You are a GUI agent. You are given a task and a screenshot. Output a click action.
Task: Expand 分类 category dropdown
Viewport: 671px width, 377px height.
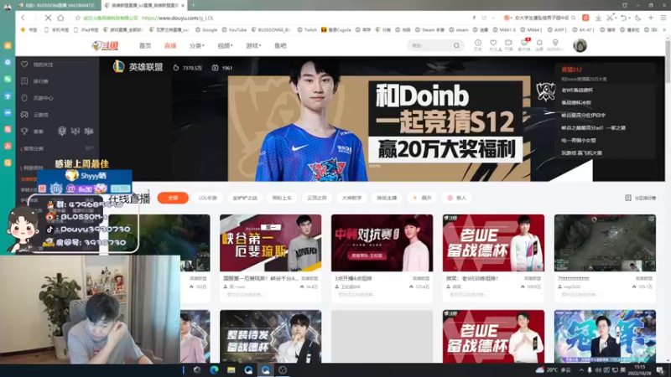click(197, 46)
